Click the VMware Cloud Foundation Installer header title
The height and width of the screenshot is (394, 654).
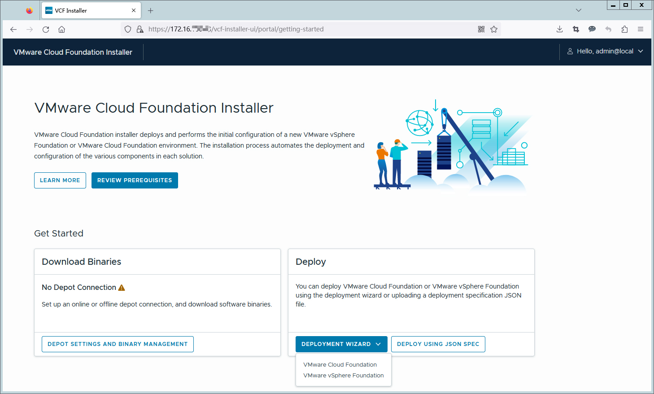[x=73, y=52]
